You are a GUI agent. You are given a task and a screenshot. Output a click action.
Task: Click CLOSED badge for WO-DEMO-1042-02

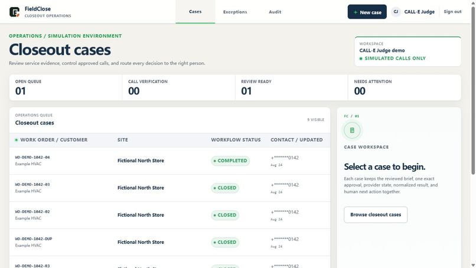(225, 215)
